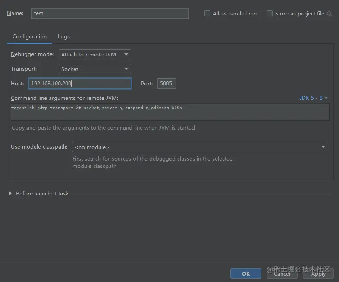
Task: Select the Configuration tab
Action: coord(29,37)
